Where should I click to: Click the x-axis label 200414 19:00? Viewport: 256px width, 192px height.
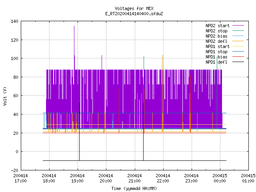77,178
